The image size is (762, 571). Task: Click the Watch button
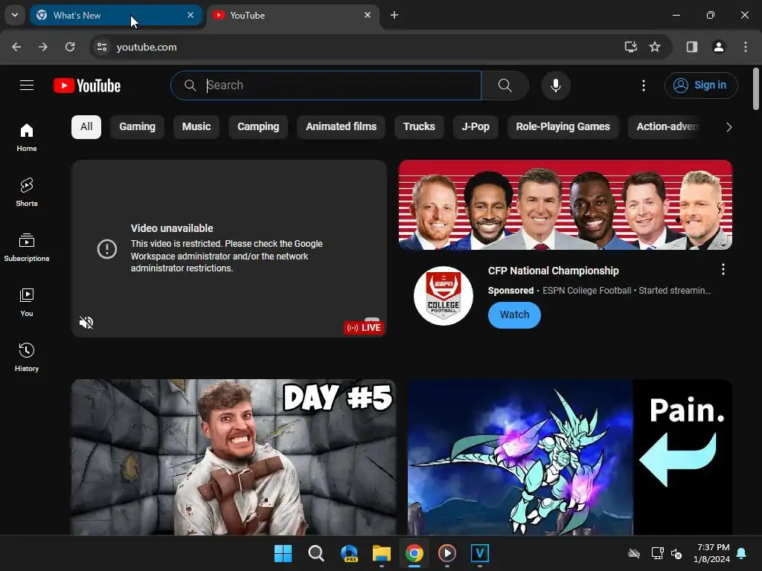click(514, 314)
